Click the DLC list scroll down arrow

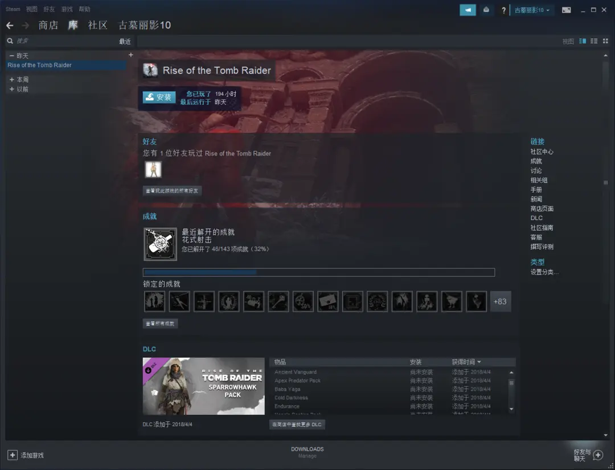[x=511, y=409]
